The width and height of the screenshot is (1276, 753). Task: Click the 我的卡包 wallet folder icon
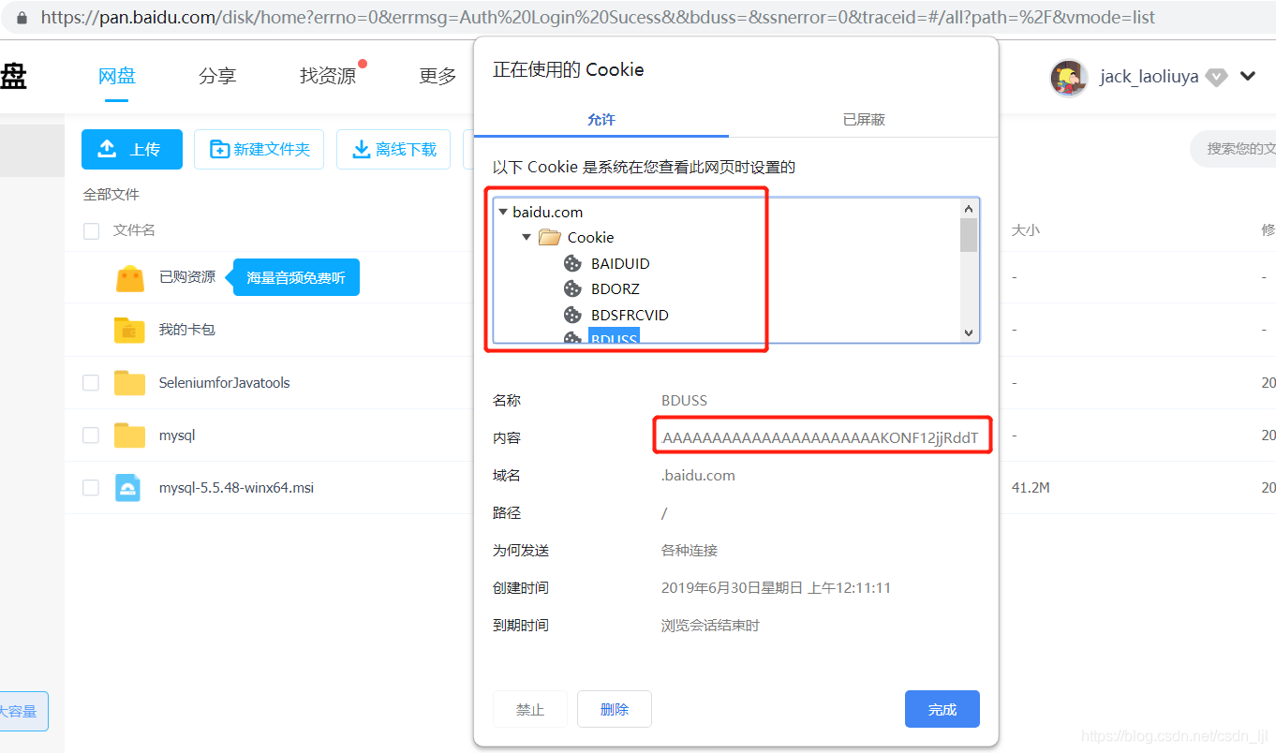pos(129,330)
